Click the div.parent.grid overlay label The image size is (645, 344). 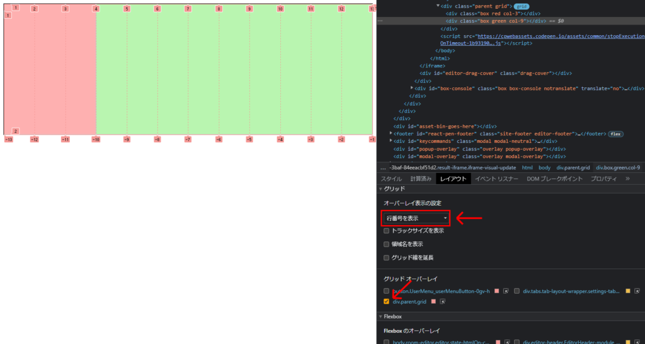[x=409, y=301]
